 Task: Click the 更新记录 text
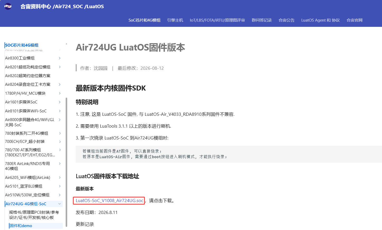85,224
